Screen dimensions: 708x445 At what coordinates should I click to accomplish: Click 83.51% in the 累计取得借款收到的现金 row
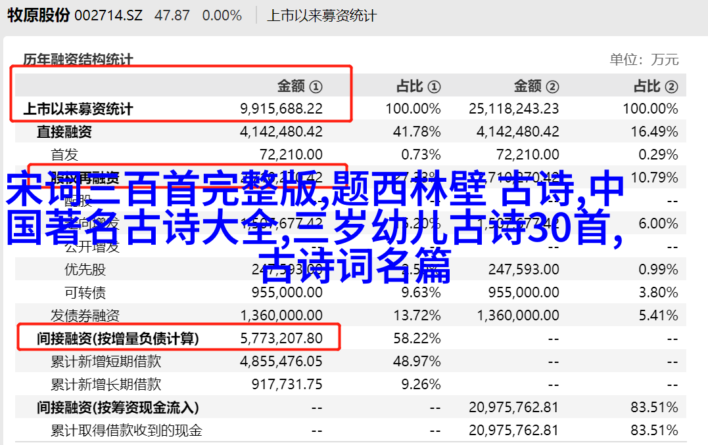tap(654, 431)
